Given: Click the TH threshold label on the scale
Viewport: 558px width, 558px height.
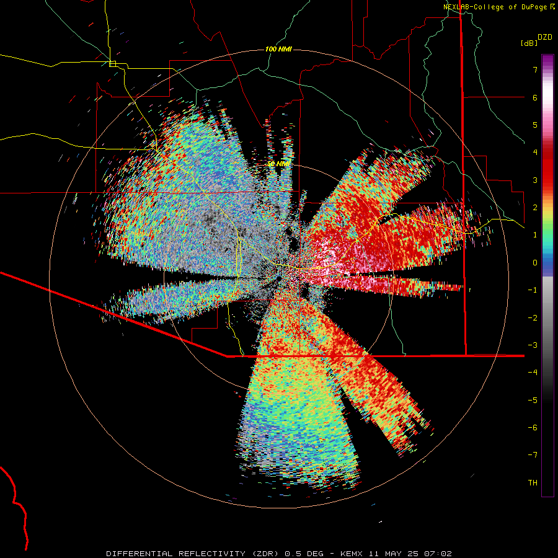Looking at the screenshot, I should (x=533, y=483).
